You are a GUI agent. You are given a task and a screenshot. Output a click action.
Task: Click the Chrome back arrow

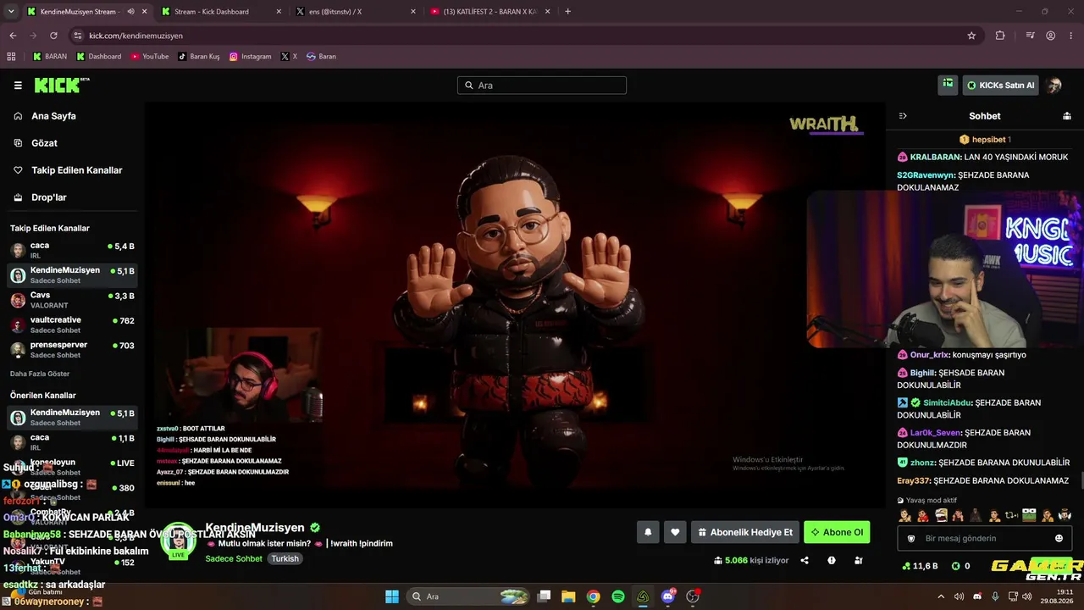13,36
